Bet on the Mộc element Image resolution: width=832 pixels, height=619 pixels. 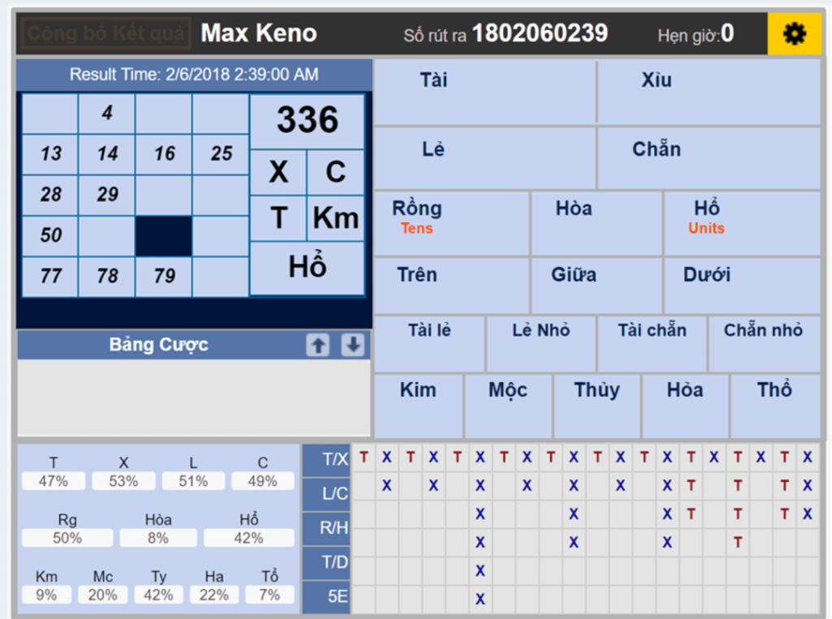pos(509,406)
